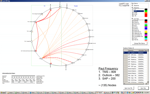Click the row selector arrow of first sequence row

coord(125,53)
